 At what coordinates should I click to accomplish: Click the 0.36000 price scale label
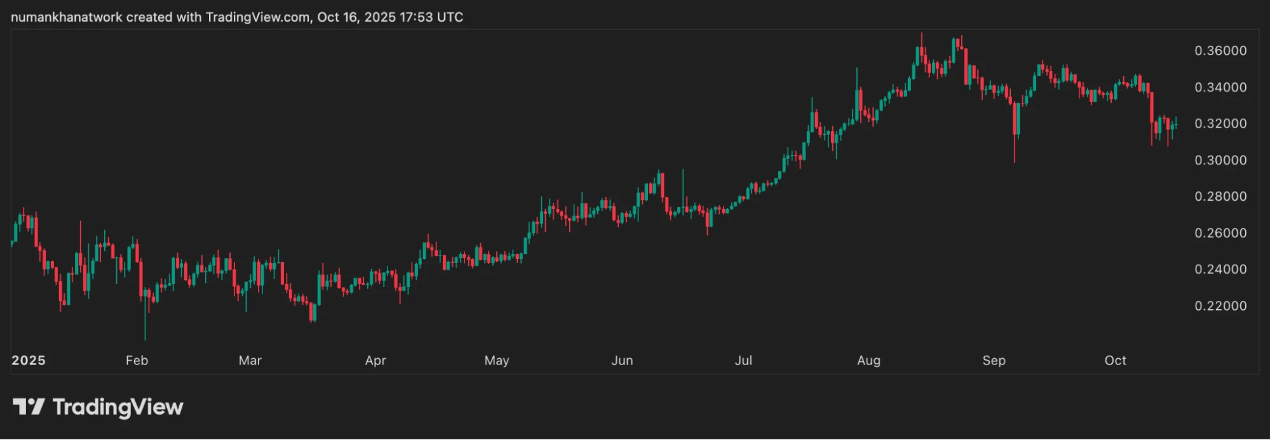1220,51
